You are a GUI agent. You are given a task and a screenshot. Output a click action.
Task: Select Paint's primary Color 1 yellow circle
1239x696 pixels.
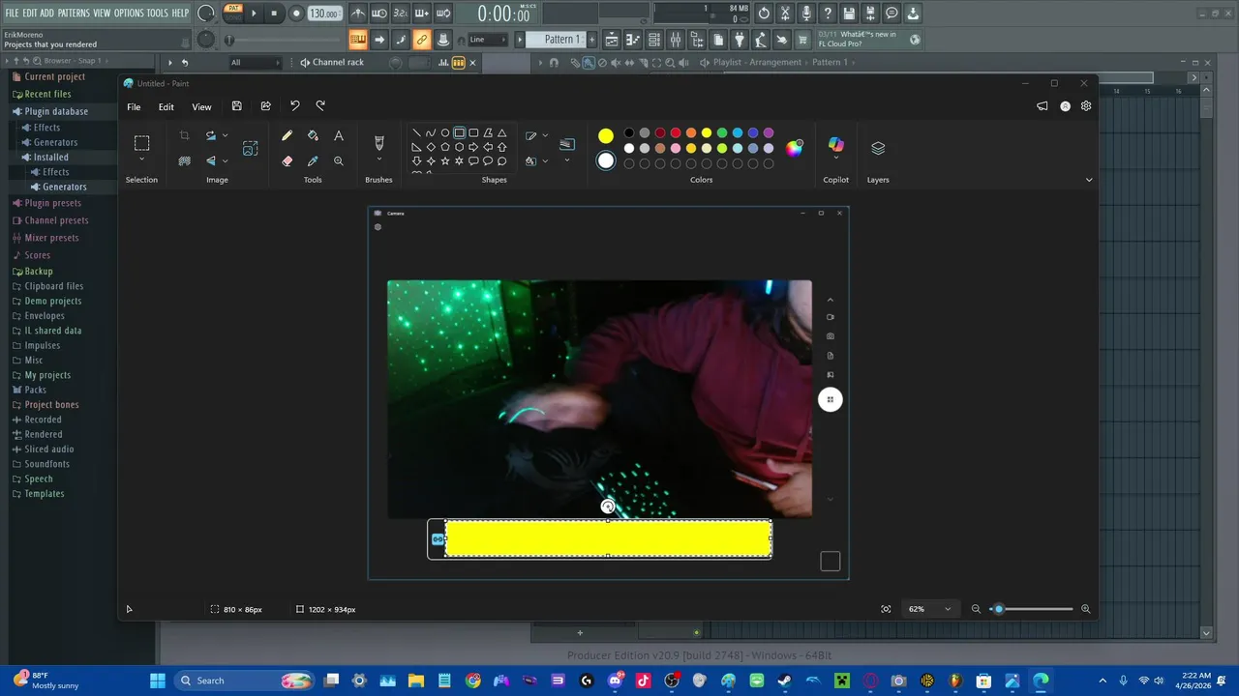pyautogui.click(x=606, y=136)
